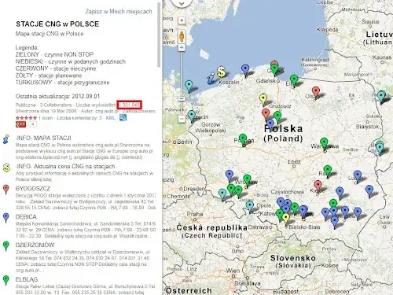Select the turquoise marker near Opole
393x295 pixels.
[250, 206]
